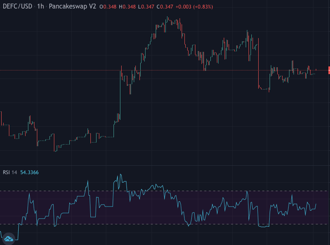Screen dimensions: 330x245
Task: Click the highest candle peak on price chart
Action: click(x=167, y=18)
